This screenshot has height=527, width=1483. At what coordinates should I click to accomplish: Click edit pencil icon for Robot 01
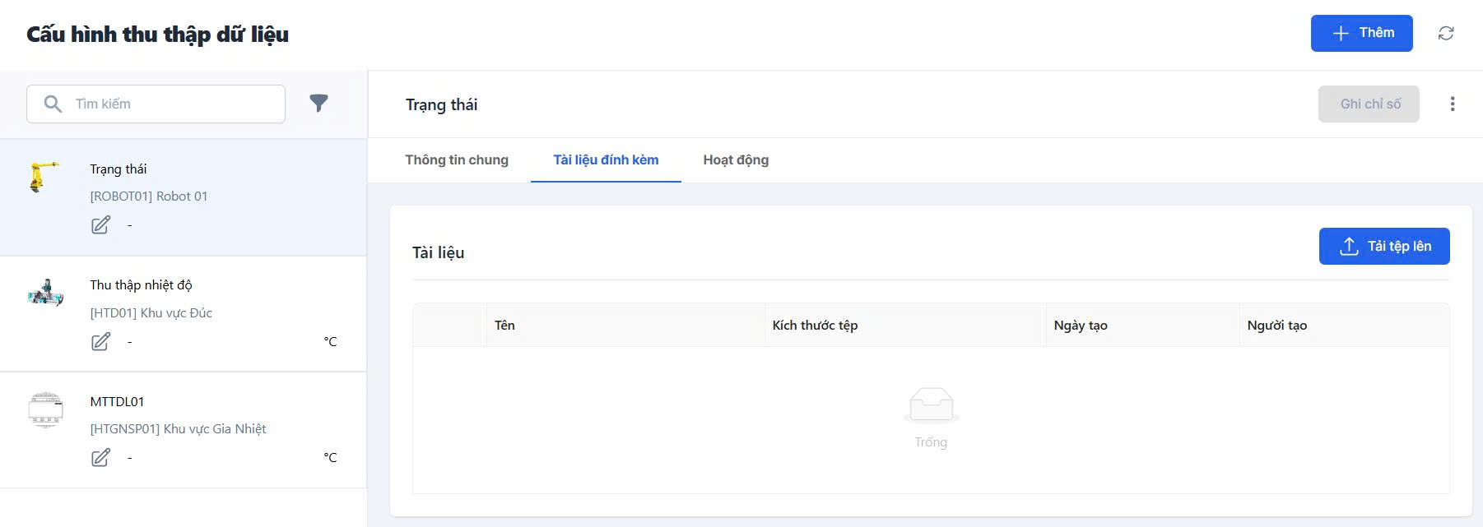point(100,225)
